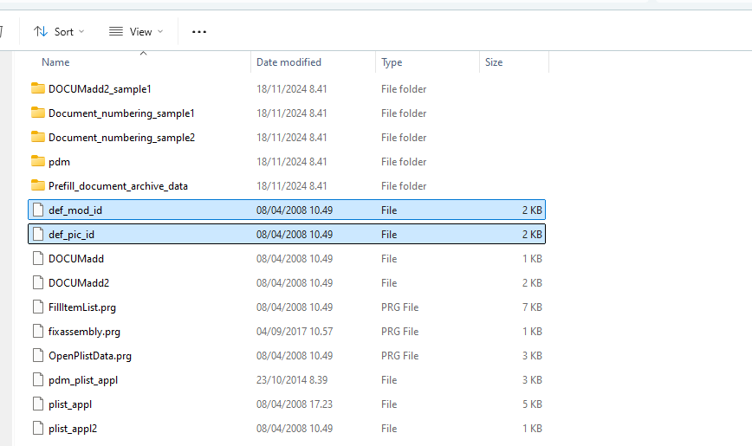Click the fixassembly.prg file icon
Screen dimensions: 752x446
coord(37,331)
